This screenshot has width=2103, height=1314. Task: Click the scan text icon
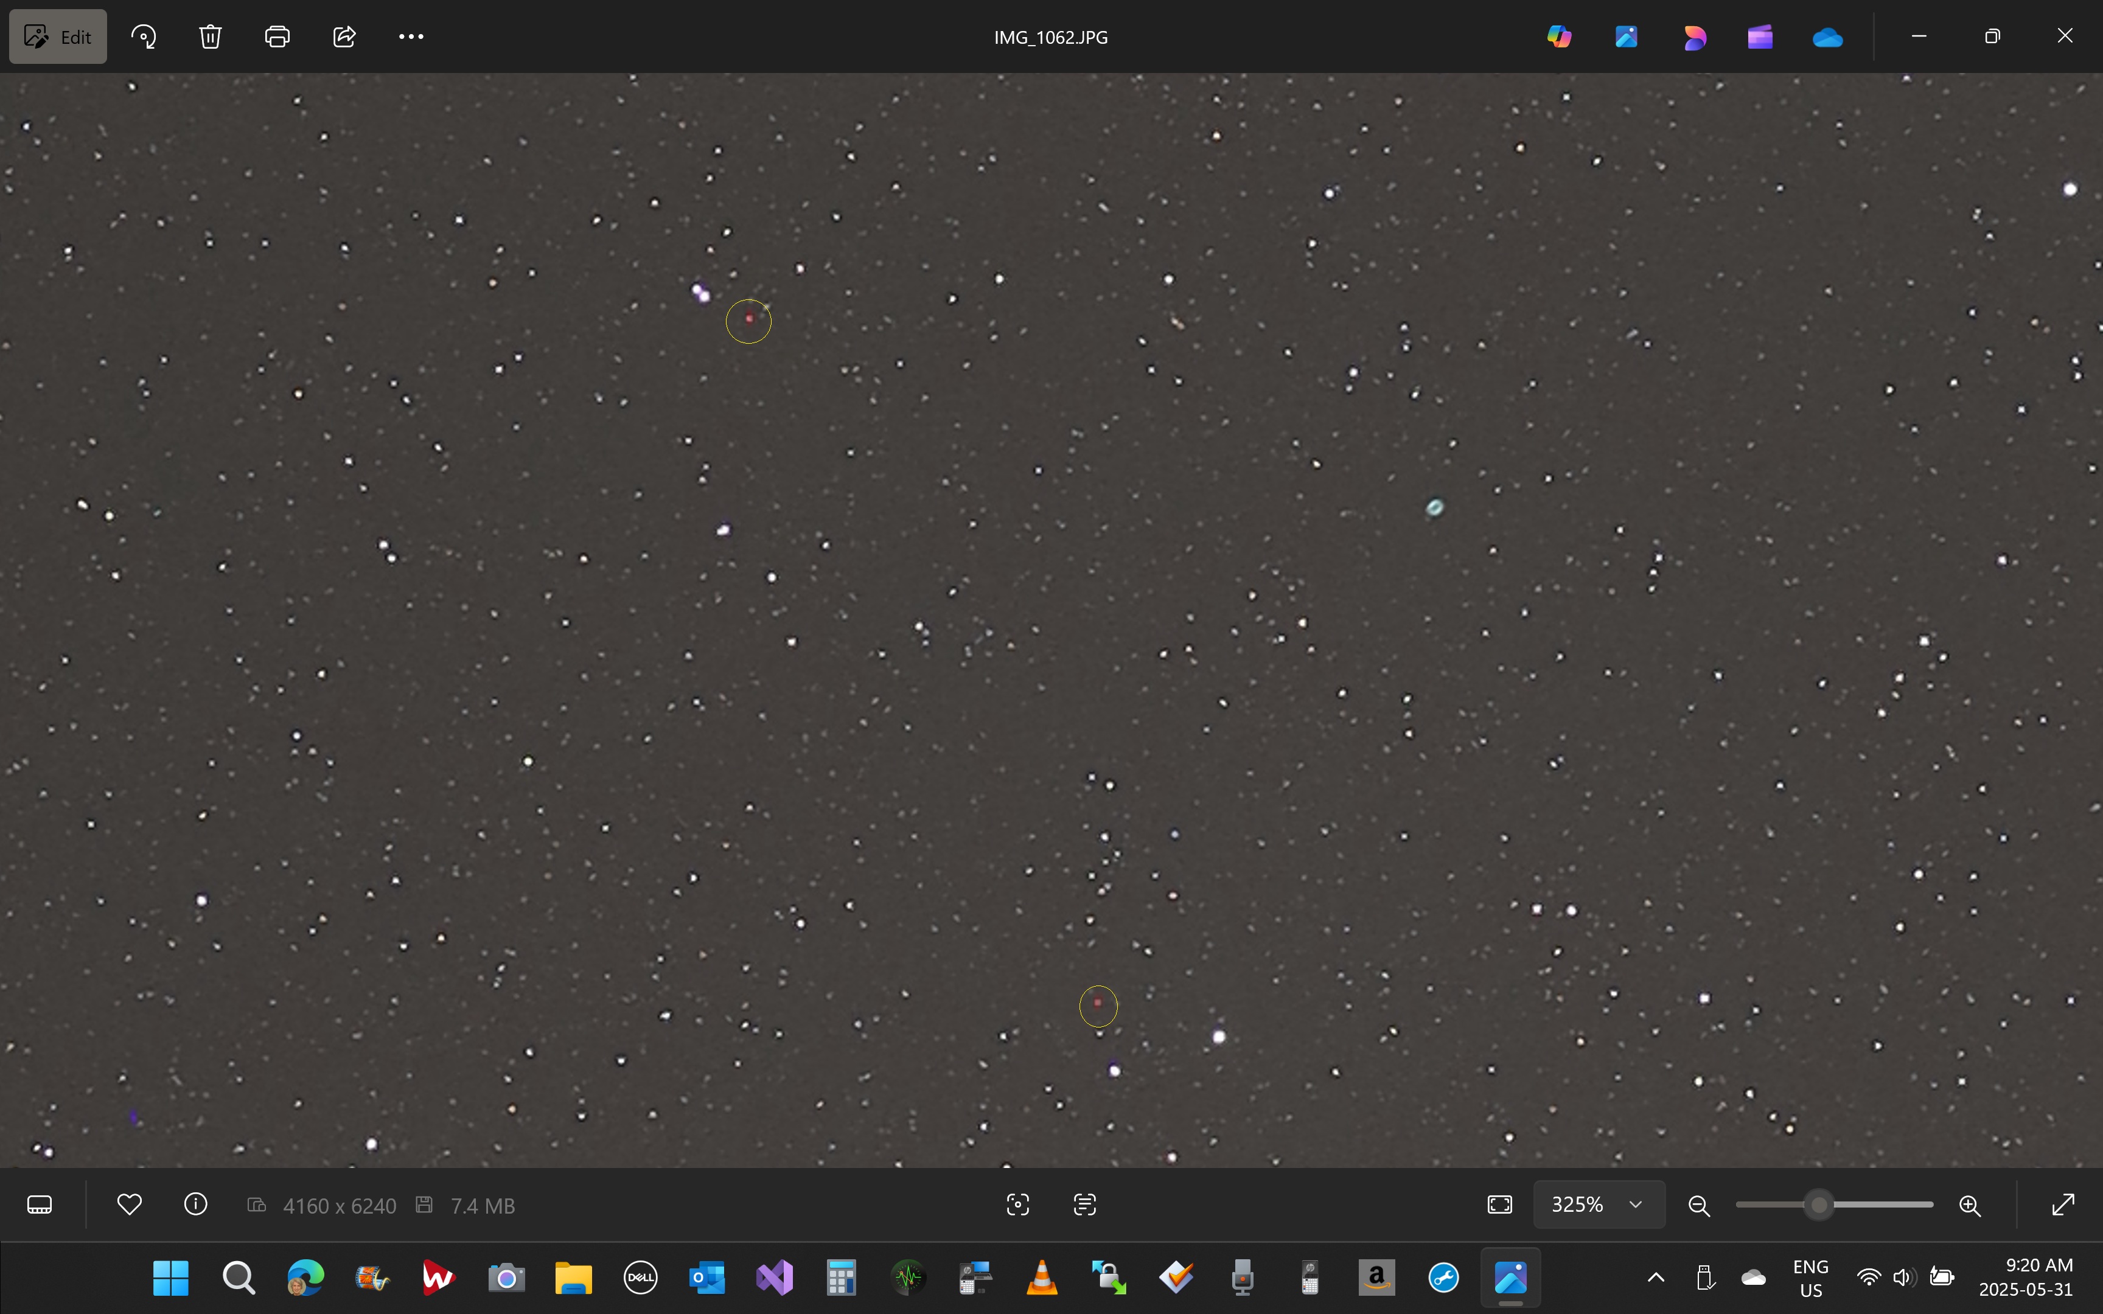click(1084, 1204)
